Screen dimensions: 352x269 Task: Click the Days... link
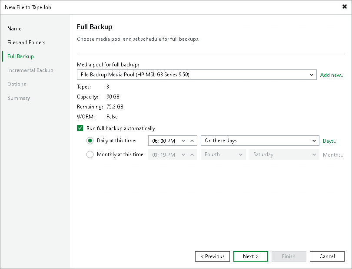click(330, 141)
